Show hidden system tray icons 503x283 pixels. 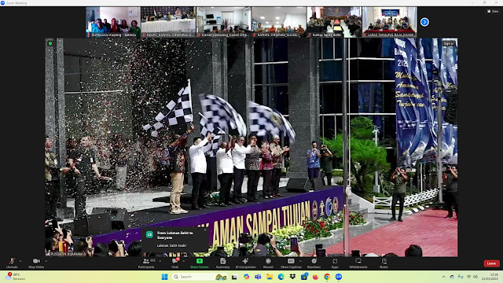pyautogui.click(x=443, y=277)
